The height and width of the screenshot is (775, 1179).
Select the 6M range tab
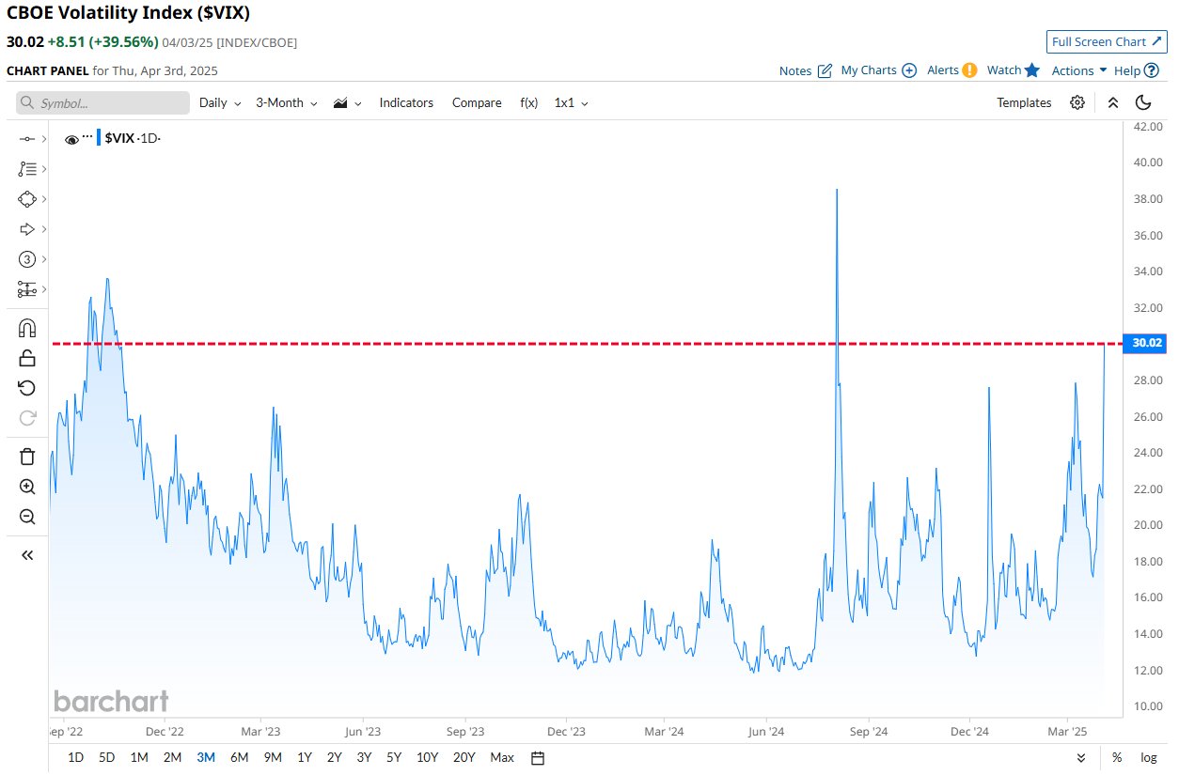[x=239, y=757]
